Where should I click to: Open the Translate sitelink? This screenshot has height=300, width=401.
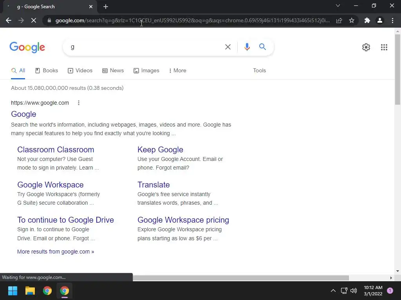(x=154, y=185)
